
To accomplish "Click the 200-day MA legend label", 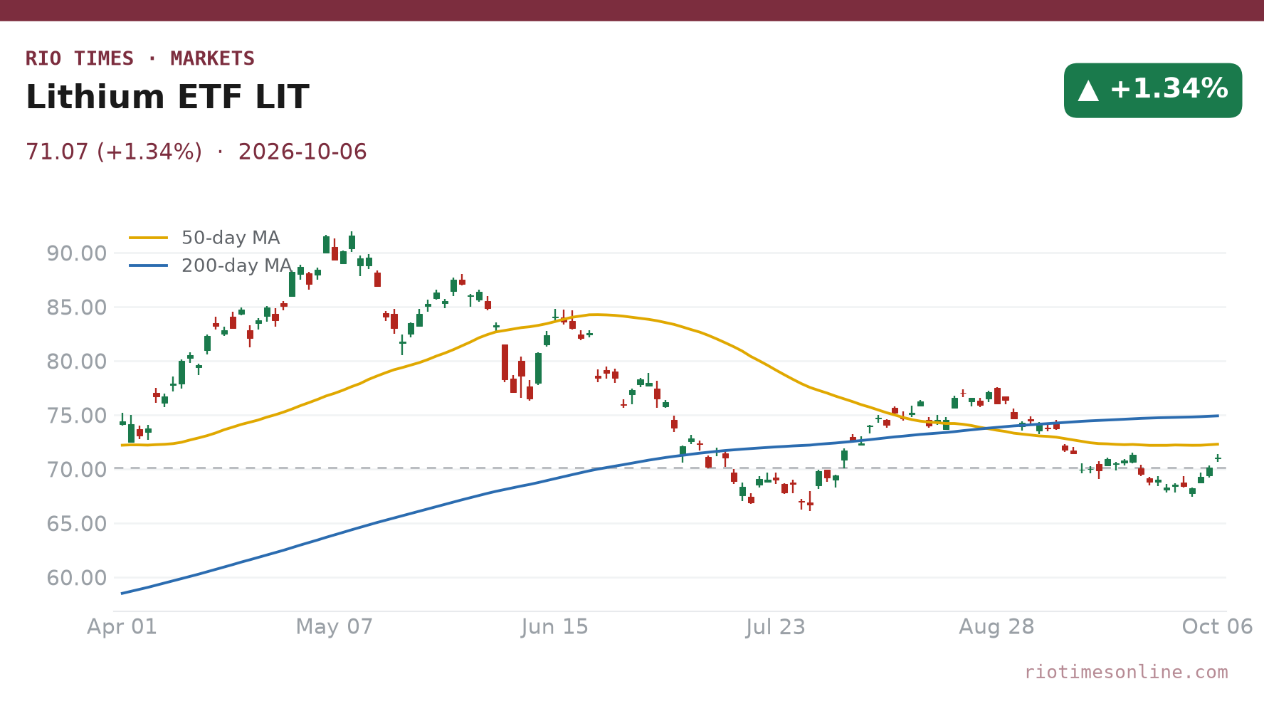I will point(236,265).
